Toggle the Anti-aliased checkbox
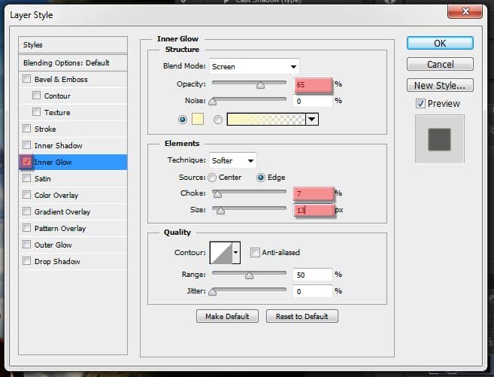The height and width of the screenshot is (377, 494). [x=255, y=252]
